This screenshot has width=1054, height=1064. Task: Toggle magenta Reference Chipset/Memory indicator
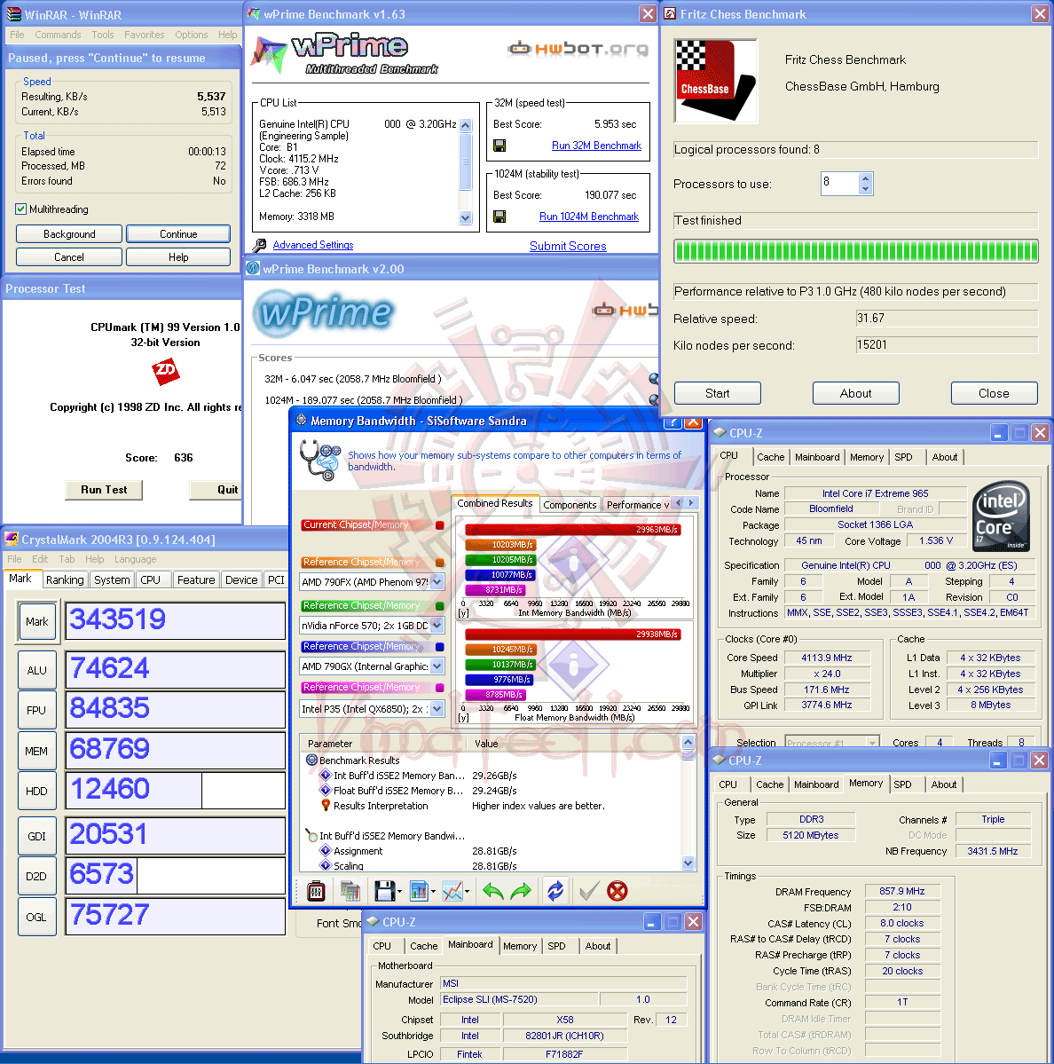tap(439, 688)
